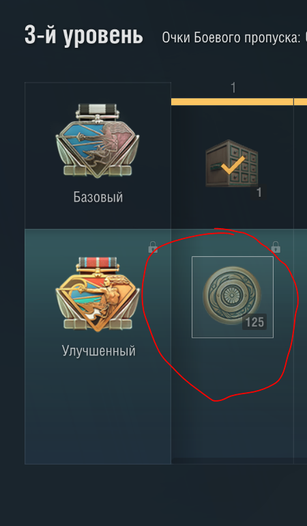Click the lock icon in the Улучшенный cell
The image size is (307, 526).
pos(153,247)
